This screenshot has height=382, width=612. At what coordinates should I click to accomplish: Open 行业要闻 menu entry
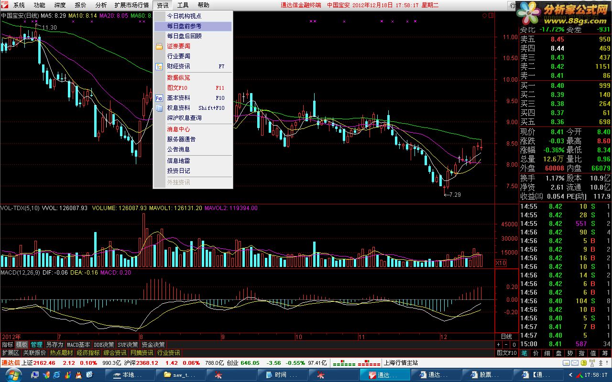coord(193,56)
